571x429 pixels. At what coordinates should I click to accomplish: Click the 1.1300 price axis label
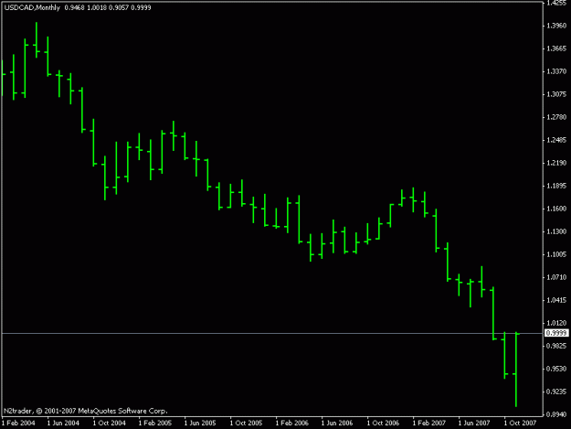[556, 231]
